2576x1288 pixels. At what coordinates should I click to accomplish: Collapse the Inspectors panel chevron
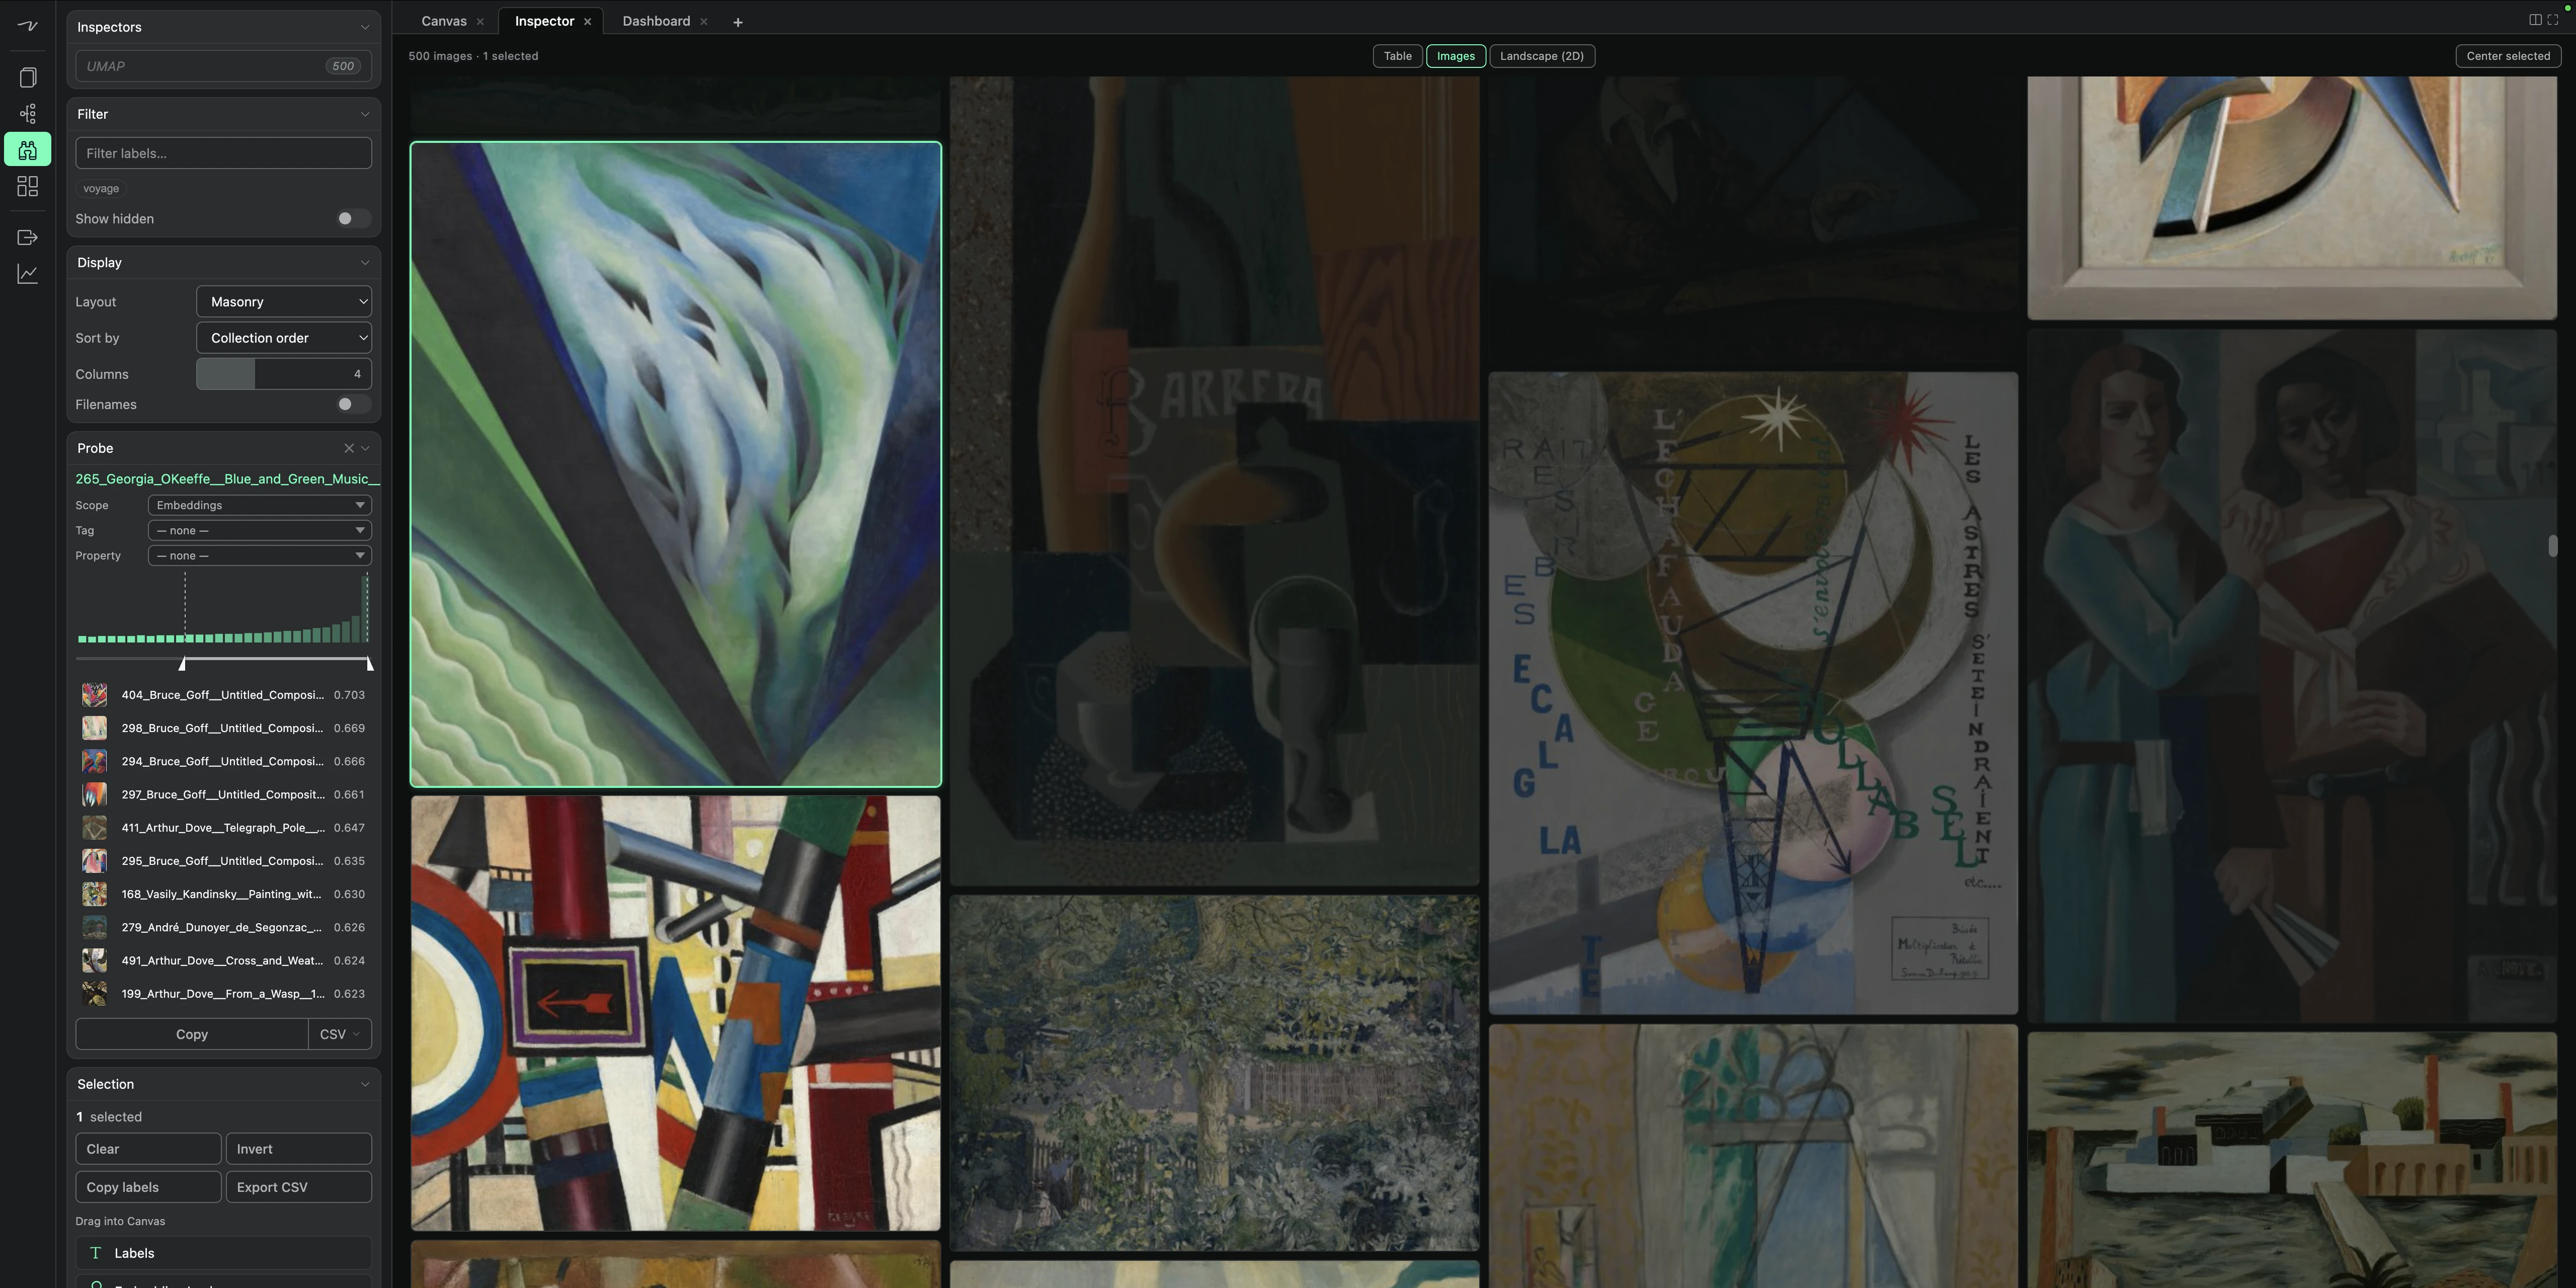[x=365, y=27]
